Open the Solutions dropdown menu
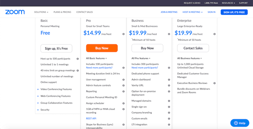 tap(41, 12)
